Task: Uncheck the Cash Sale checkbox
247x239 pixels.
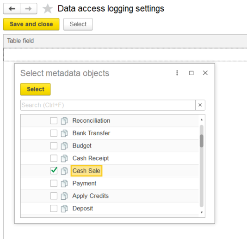Action: 54,171
